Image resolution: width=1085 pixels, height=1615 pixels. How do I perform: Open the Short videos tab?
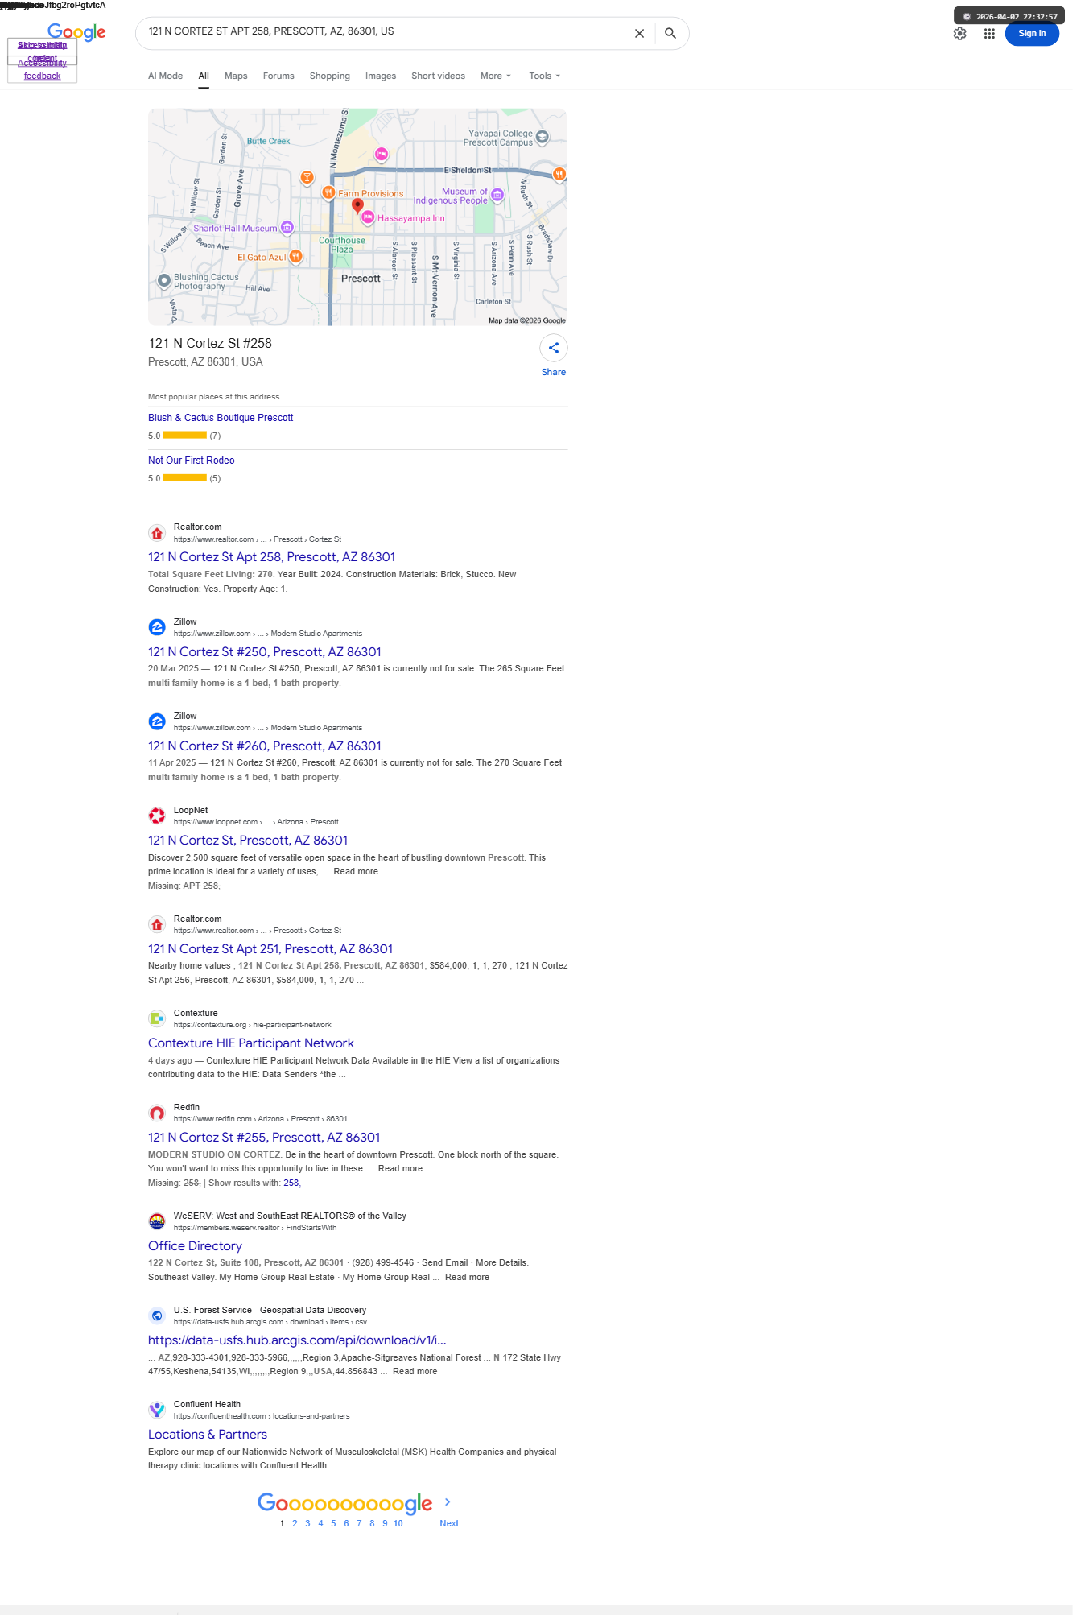coord(438,76)
